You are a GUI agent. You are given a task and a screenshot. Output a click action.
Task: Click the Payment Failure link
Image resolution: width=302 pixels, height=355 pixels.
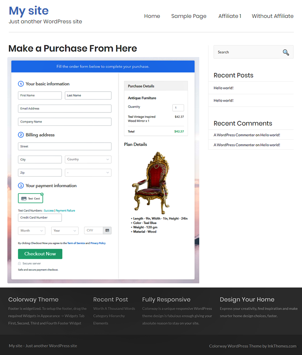tap(65, 210)
